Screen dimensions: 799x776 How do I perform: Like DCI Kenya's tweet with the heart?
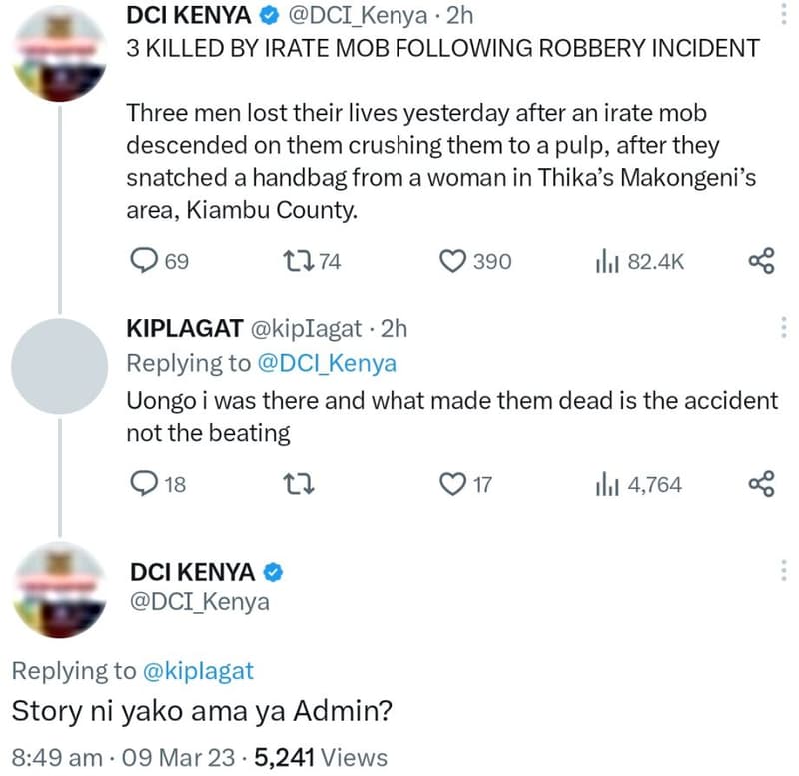pos(451,261)
